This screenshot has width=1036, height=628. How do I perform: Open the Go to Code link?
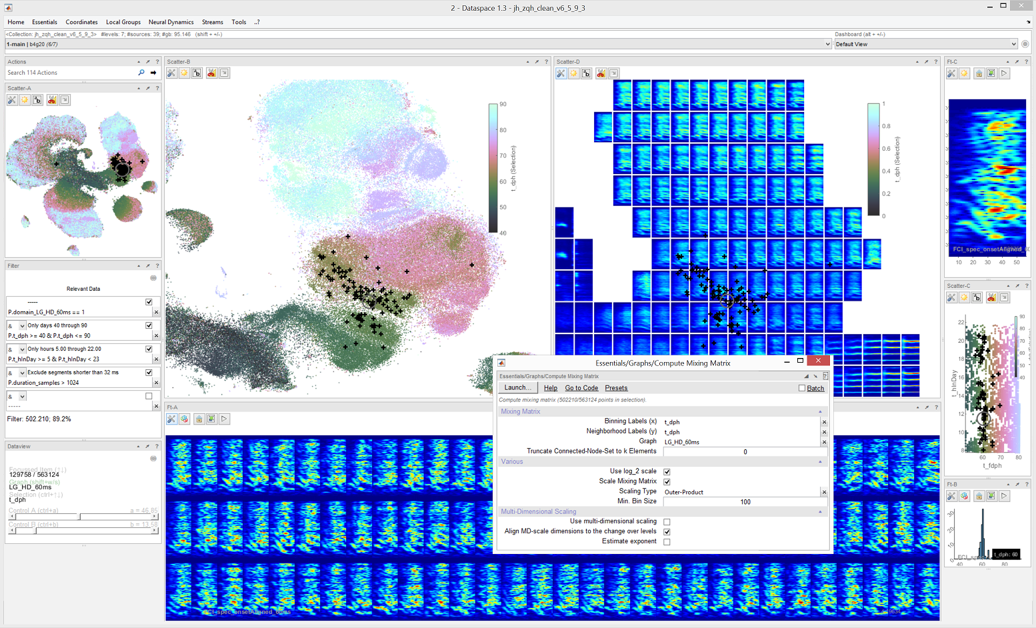(x=581, y=388)
